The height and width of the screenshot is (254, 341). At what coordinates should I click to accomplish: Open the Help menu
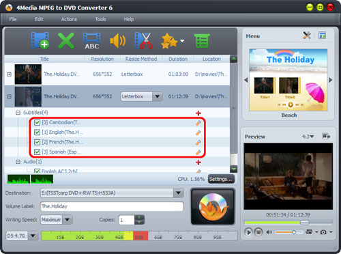(x=129, y=19)
